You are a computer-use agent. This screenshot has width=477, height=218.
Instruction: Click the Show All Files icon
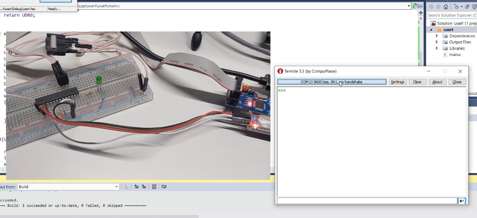474,7
